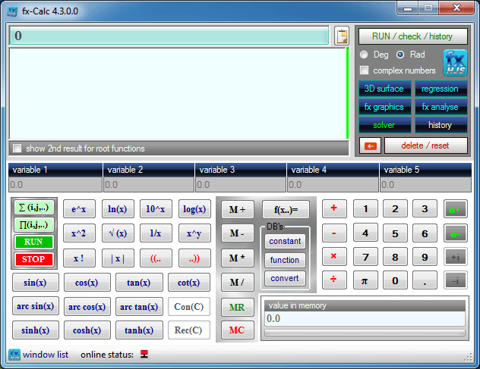Click the delete / reset button

pos(426,145)
